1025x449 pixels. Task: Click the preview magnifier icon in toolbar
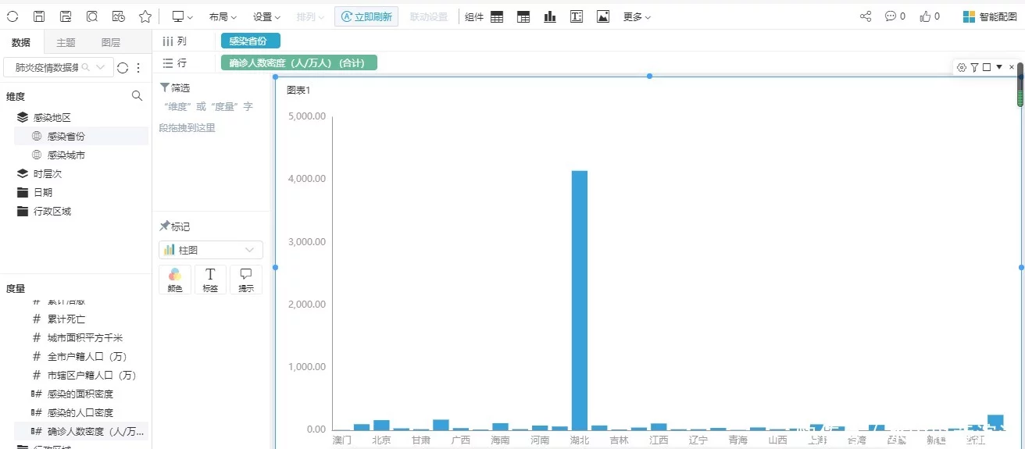pyautogui.click(x=92, y=16)
